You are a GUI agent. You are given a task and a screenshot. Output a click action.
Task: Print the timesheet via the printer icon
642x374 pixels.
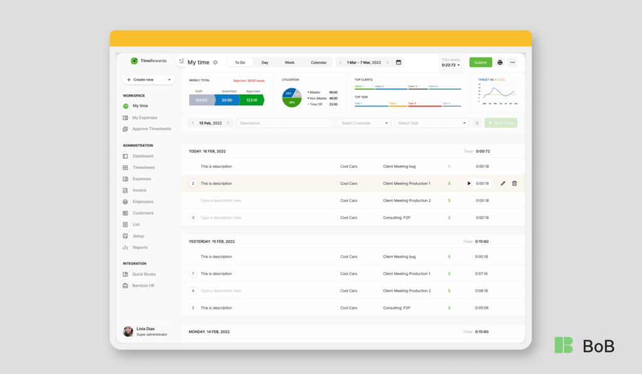(500, 63)
